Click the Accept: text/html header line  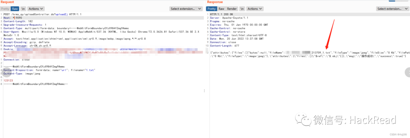pos(74,39)
